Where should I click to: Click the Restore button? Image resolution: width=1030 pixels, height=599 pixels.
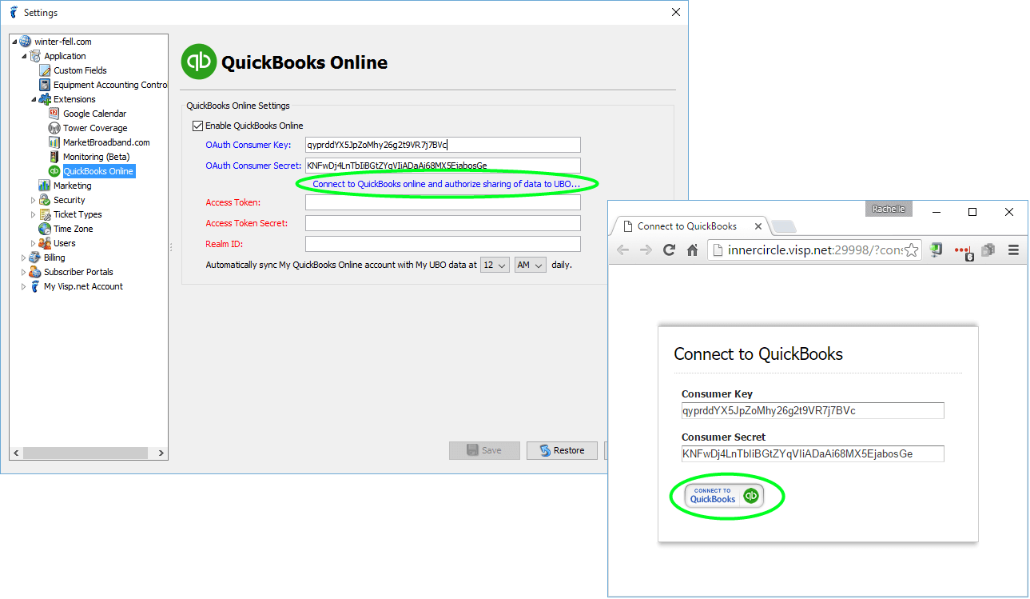click(562, 450)
